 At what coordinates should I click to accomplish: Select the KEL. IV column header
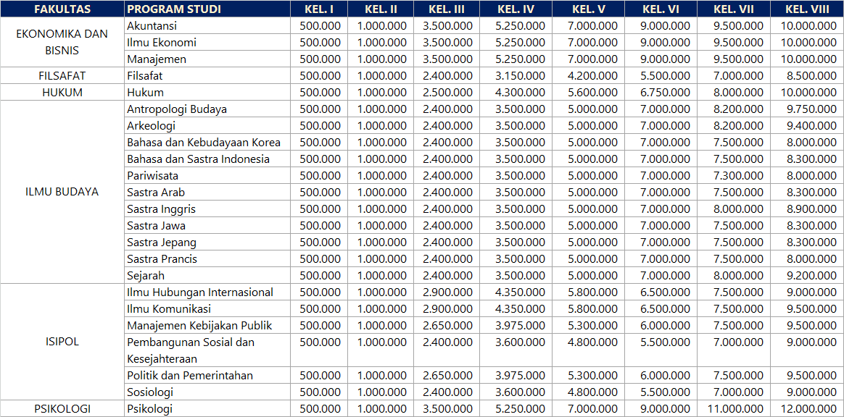pyautogui.click(x=516, y=9)
